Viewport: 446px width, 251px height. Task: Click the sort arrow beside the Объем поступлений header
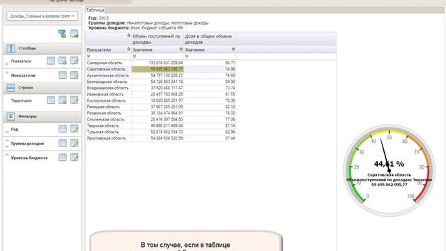point(128,36)
